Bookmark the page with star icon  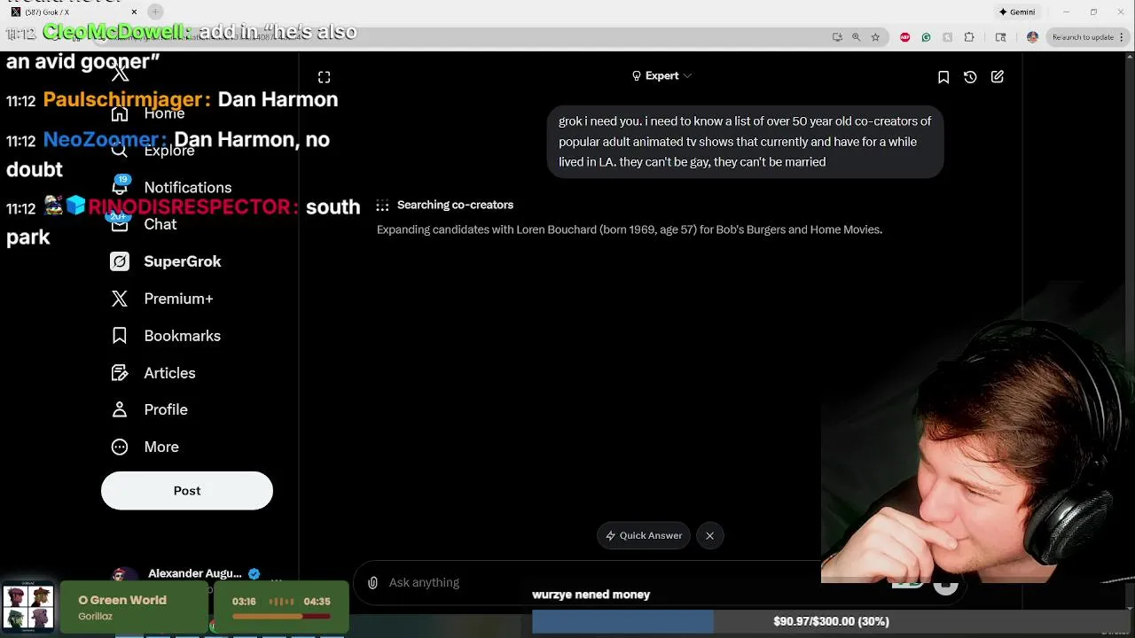(x=875, y=37)
